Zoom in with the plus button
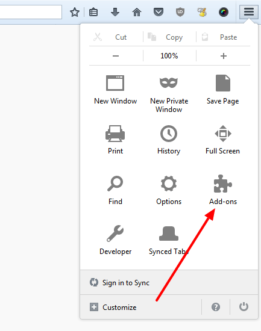This screenshot has width=261, height=331. (x=224, y=56)
